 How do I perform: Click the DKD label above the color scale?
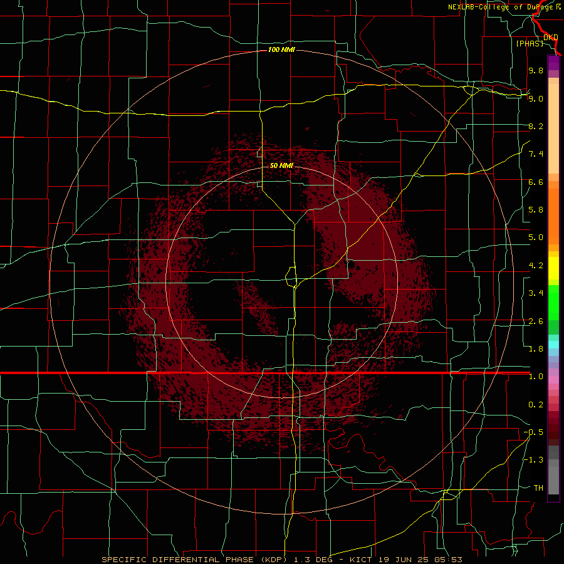click(x=551, y=38)
